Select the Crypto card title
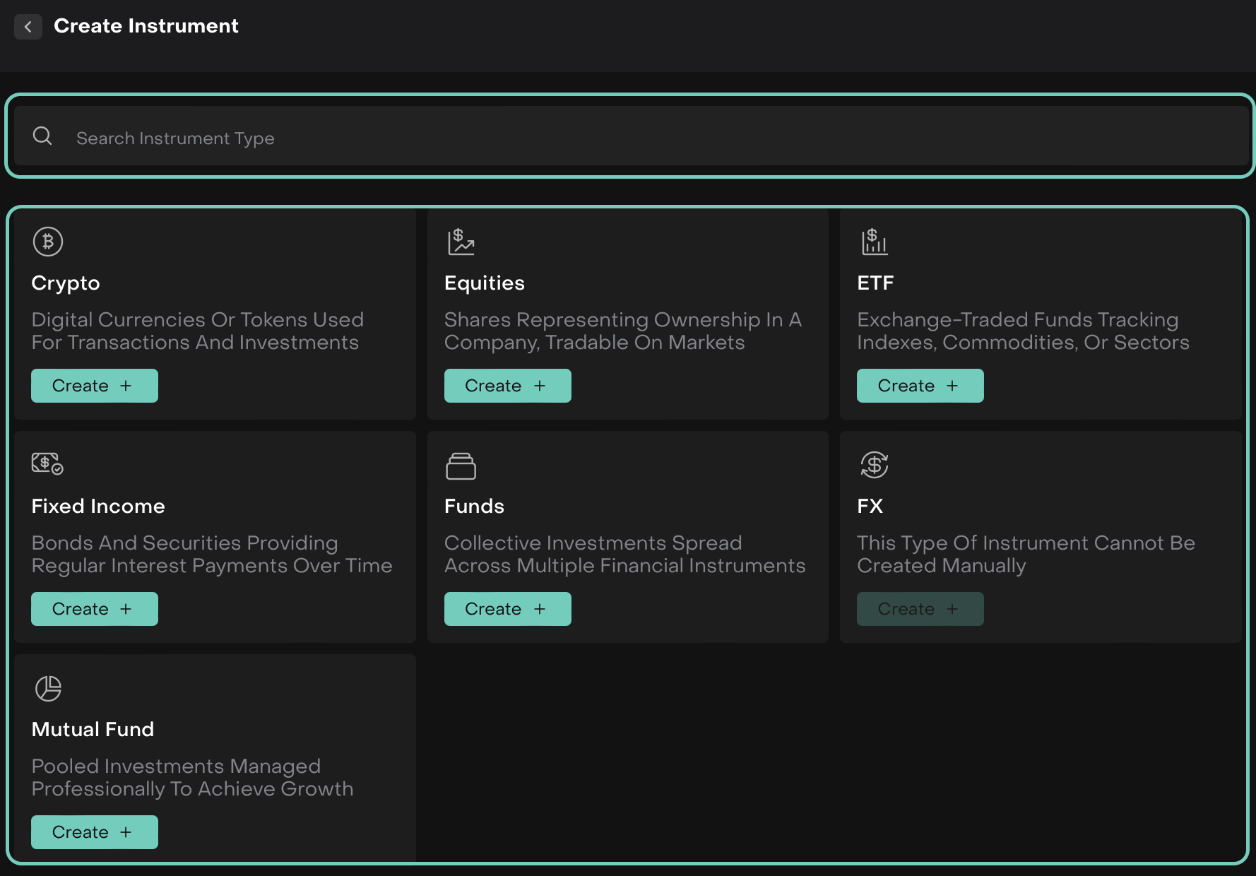1256x876 pixels. [x=66, y=283]
